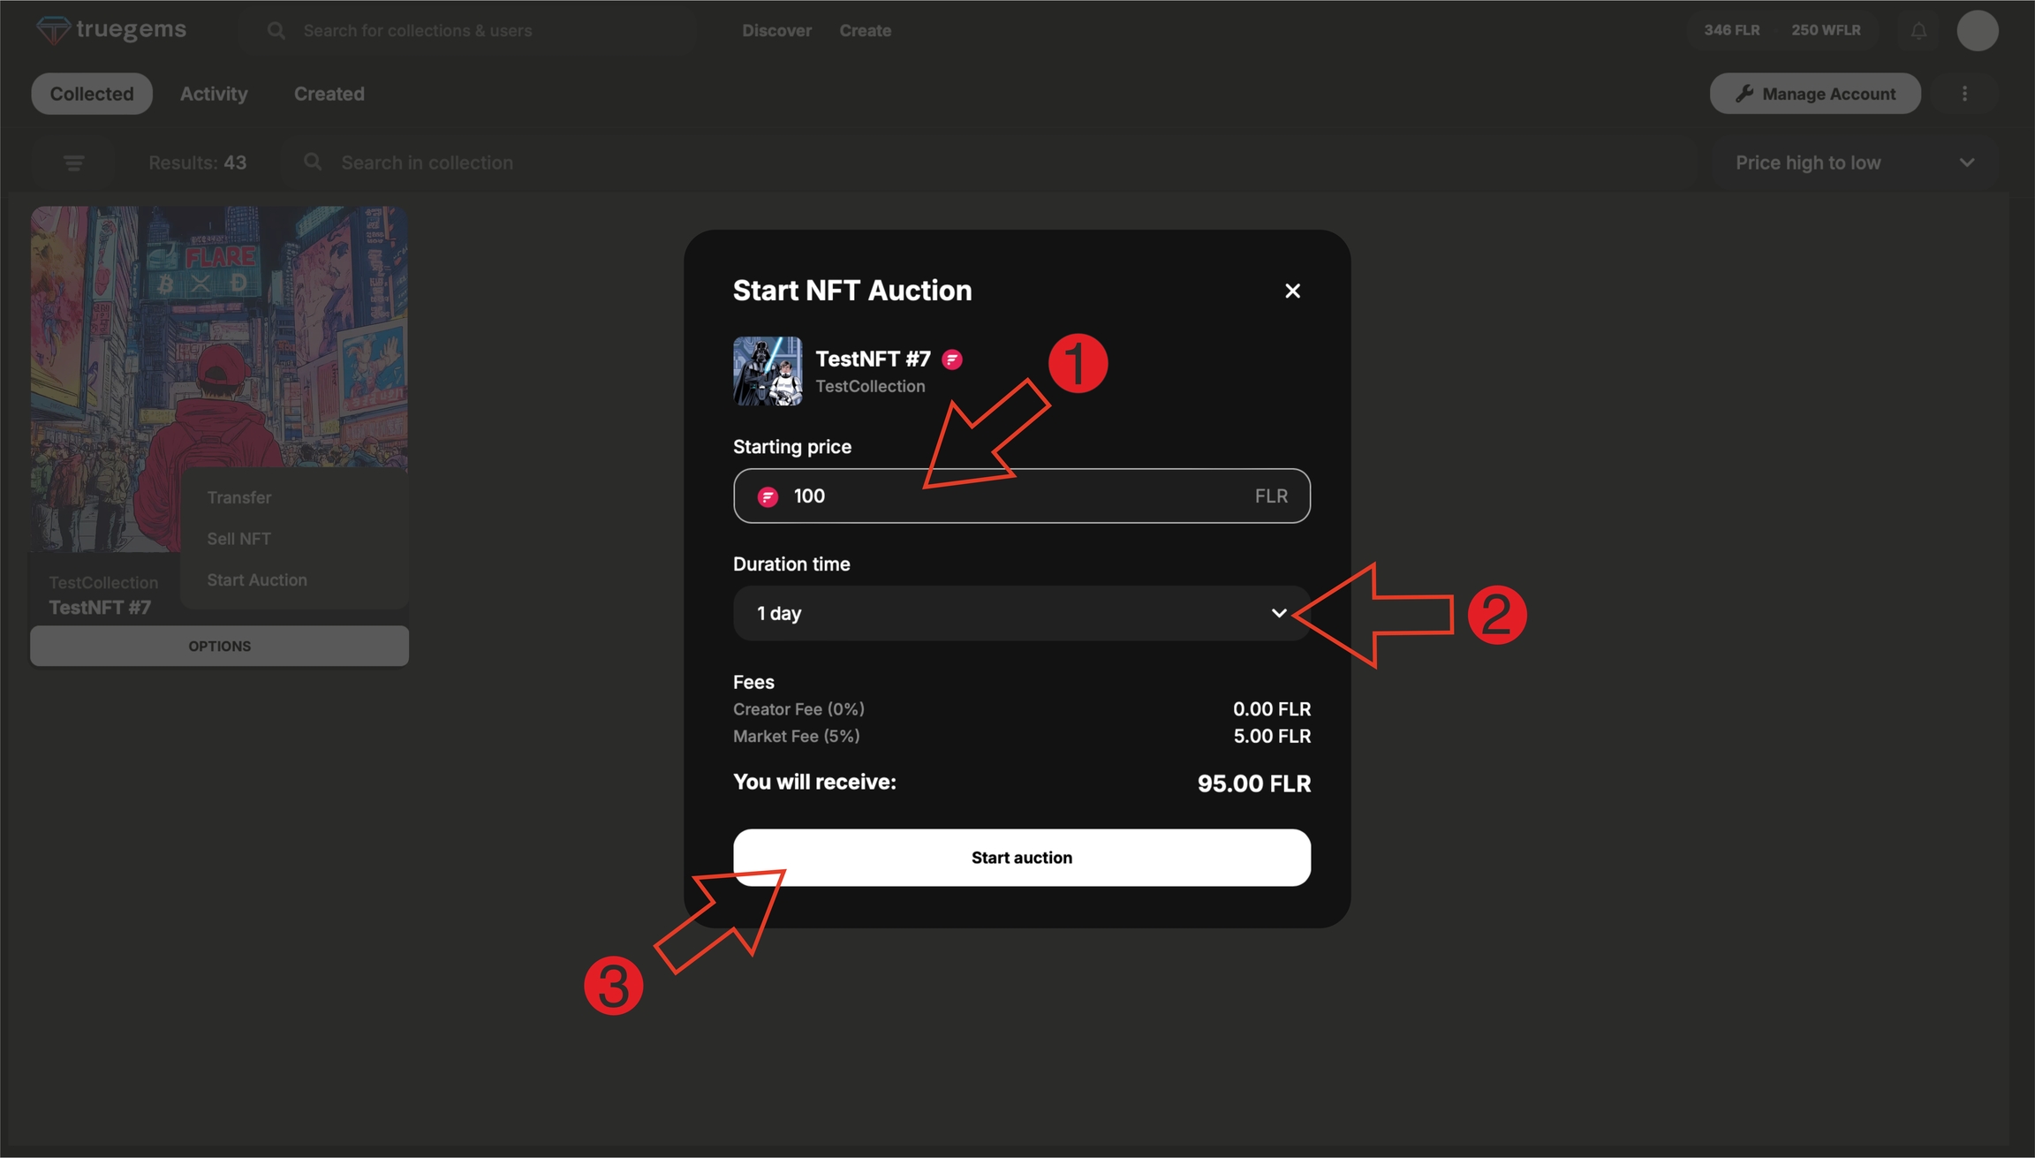
Task: Click the top search magnifier icon
Action: [x=276, y=31]
